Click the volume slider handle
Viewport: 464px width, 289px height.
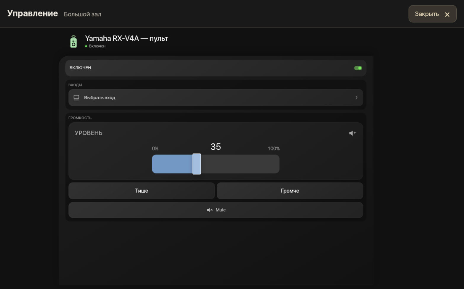pos(197,164)
